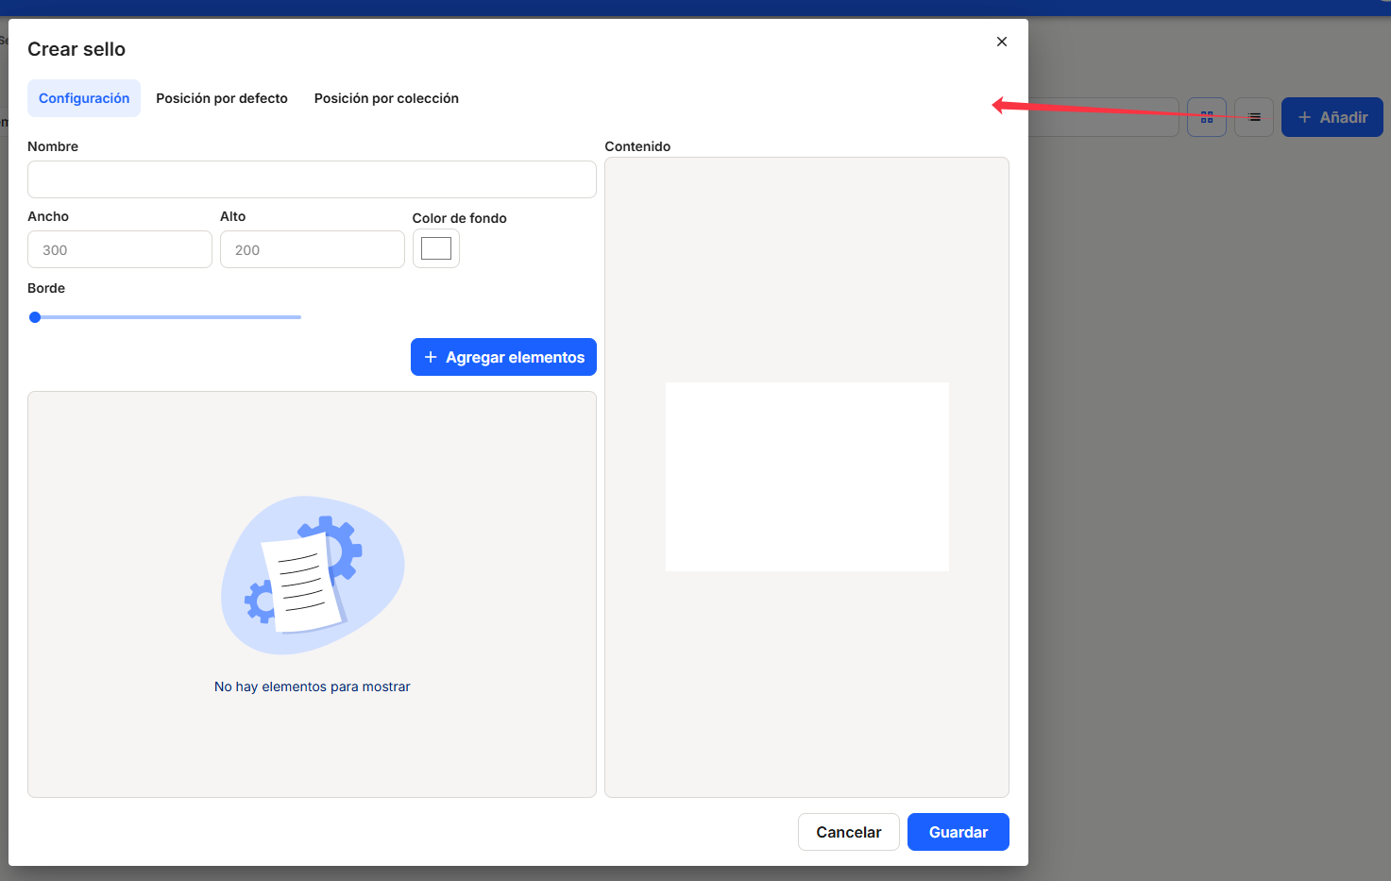The image size is (1391, 881).
Task: Click the Ancho width input
Action: pos(120,249)
